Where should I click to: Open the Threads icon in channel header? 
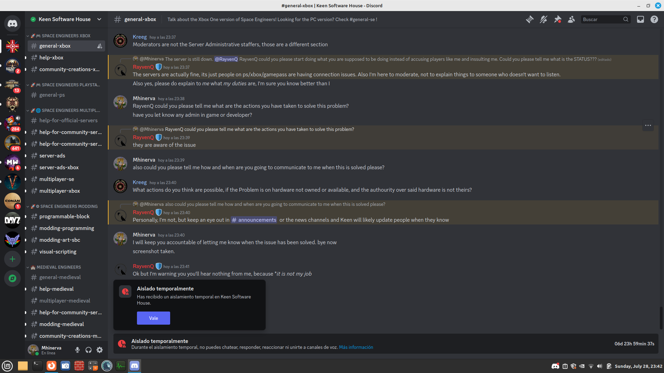tap(529, 19)
